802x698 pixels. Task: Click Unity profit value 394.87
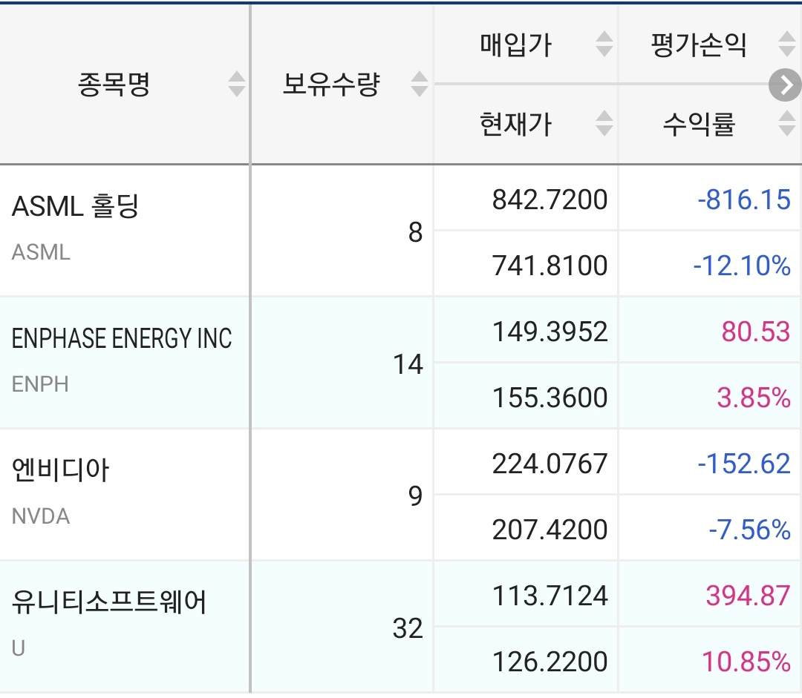tap(749, 596)
